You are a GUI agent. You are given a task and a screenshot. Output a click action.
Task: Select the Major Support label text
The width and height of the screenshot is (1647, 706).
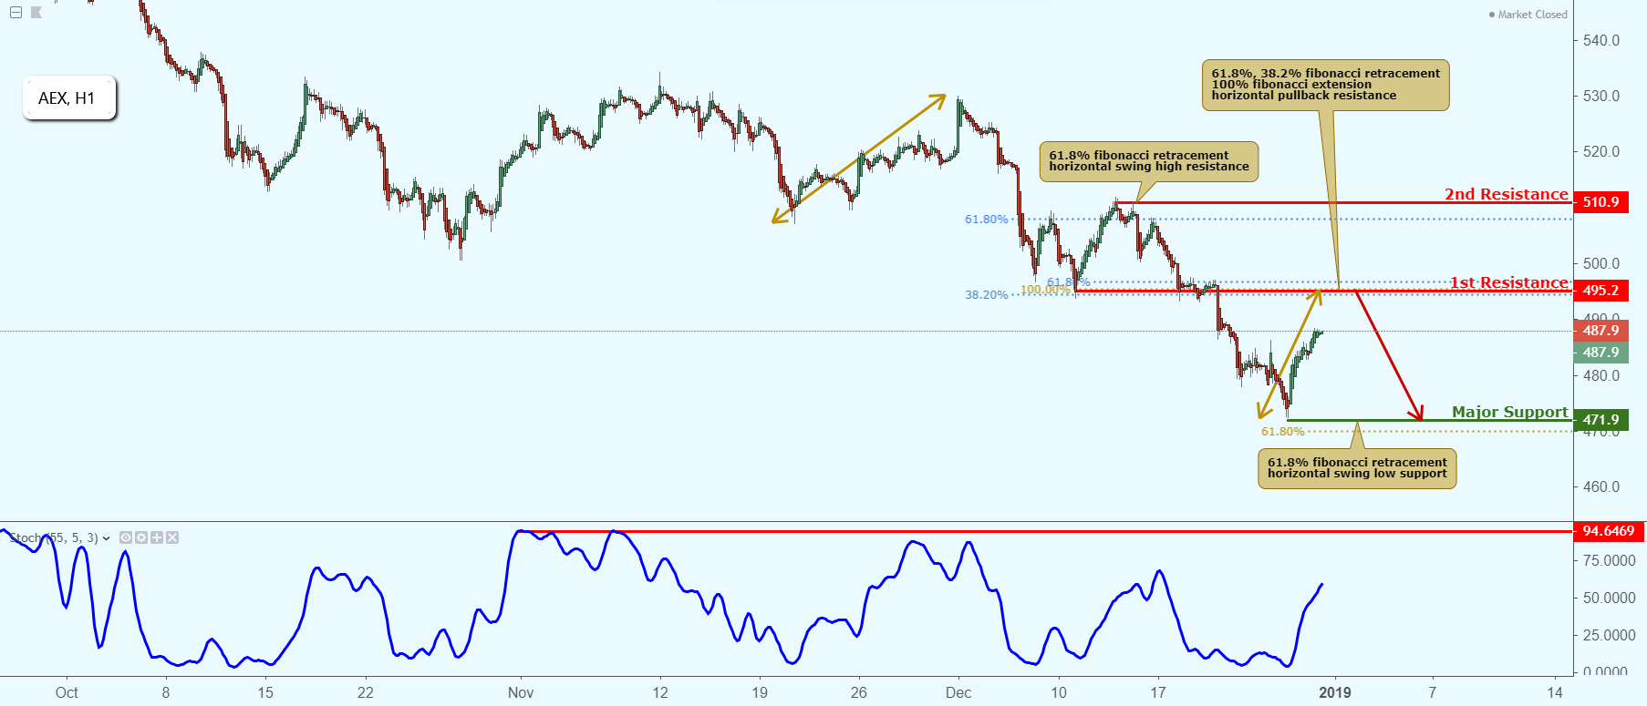[x=1510, y=412]
